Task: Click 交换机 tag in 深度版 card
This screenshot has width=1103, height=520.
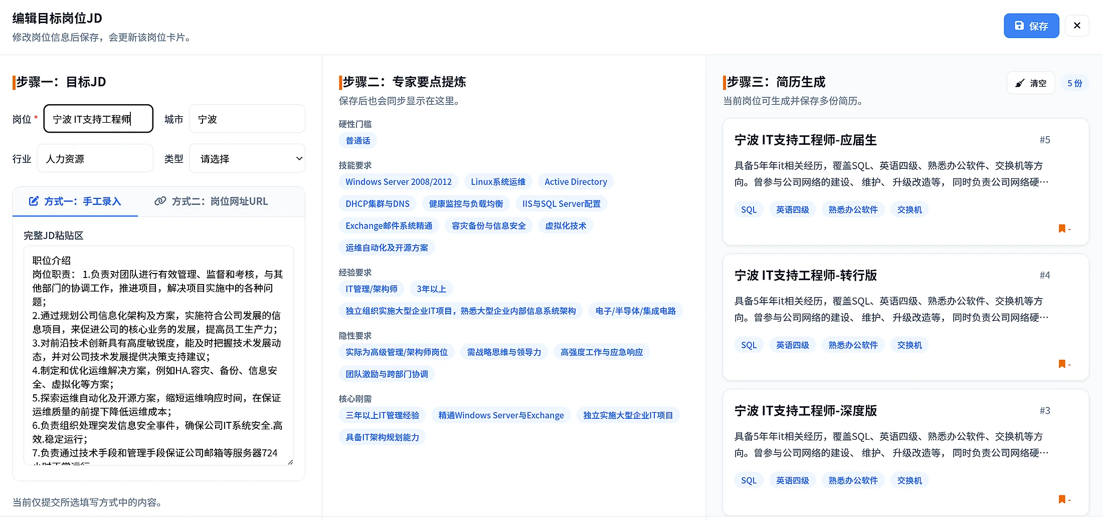Action: [909, 480]
